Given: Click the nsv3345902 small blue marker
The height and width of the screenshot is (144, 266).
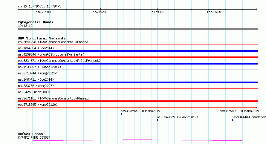Looking at the screenshot, I should 121,114.
